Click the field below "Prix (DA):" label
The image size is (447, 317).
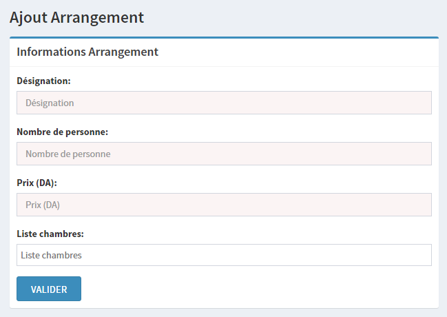point(224,205)
